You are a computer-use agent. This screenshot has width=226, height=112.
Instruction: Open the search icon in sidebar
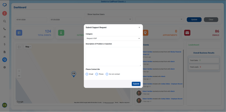[x=5, y=21]
